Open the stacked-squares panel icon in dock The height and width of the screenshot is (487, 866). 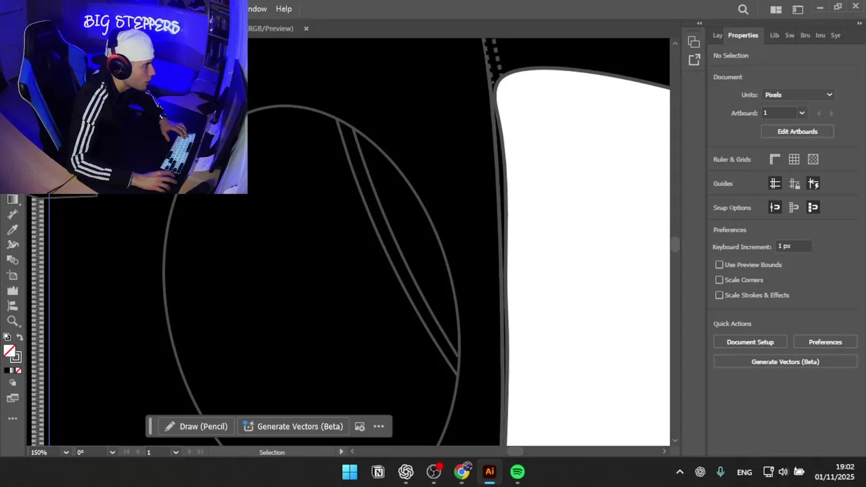[x=693, y=42]
